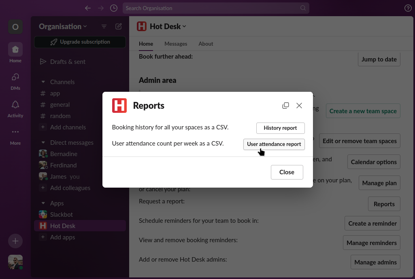The image size is (415, 279).
Task: Click Create a new team space
Action: [x=363, y=111]
